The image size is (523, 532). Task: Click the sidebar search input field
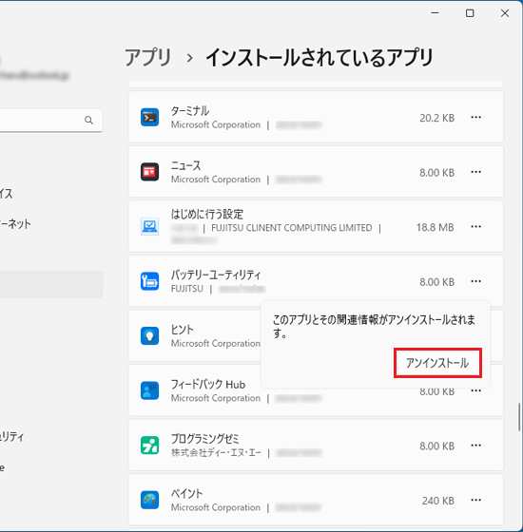click(x=51, y=120)
